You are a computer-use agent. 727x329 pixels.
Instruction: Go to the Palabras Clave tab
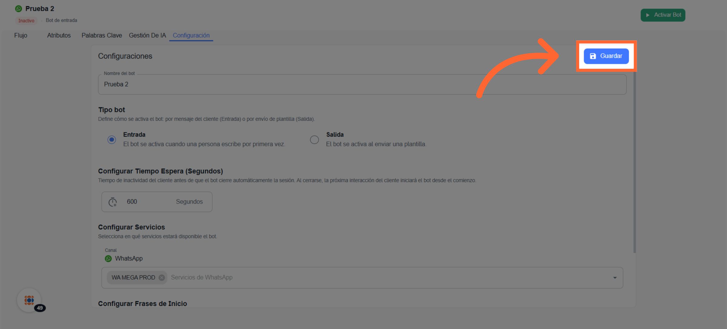[102, 35]
